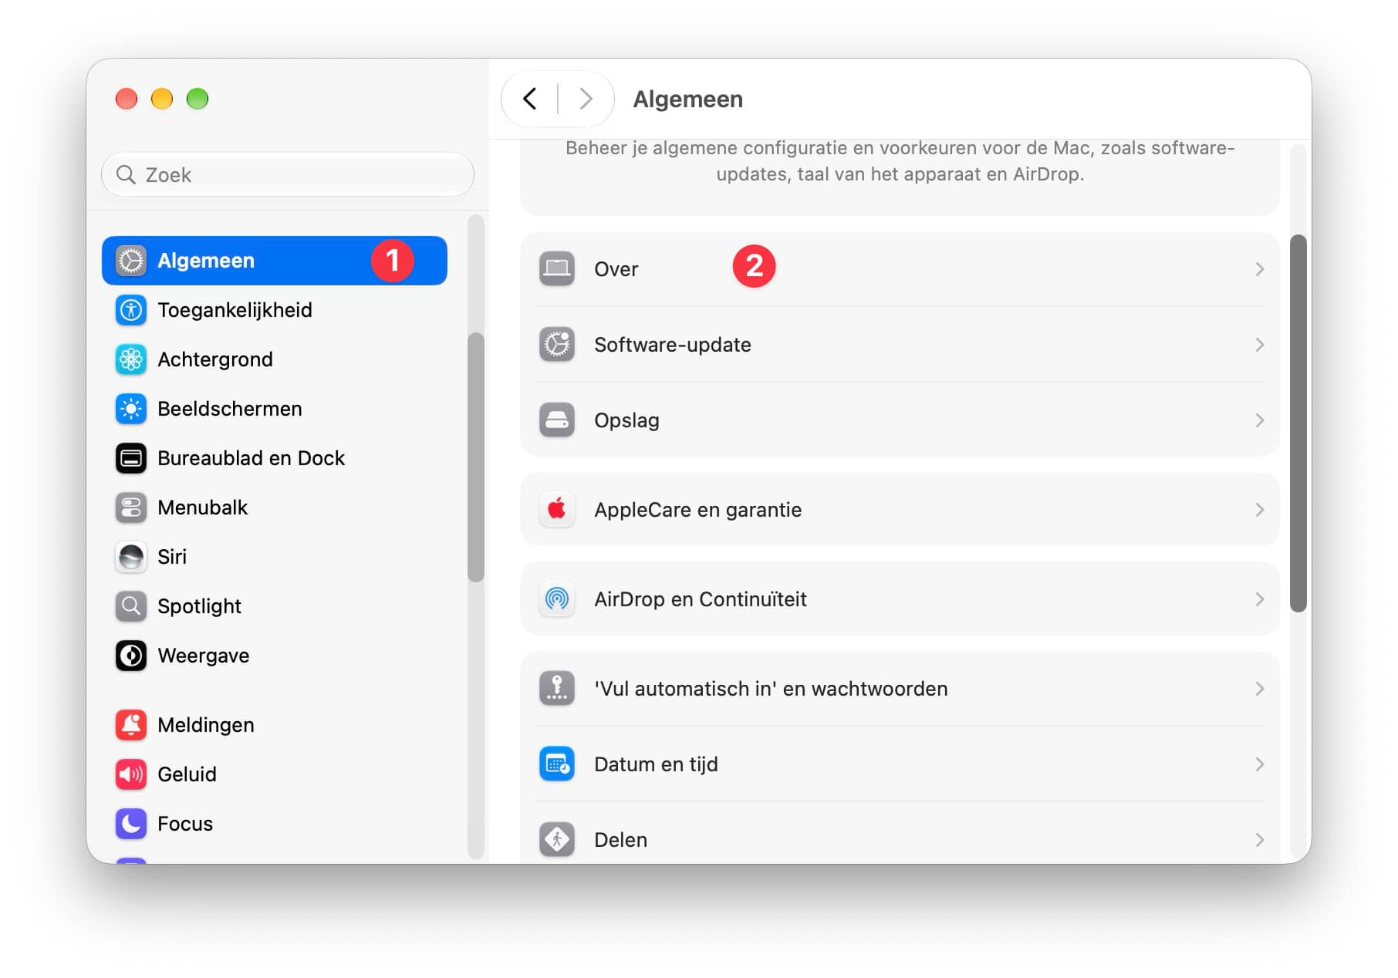Open the Siri icon
Viewport: 1398px width, 978px height.
131,557
